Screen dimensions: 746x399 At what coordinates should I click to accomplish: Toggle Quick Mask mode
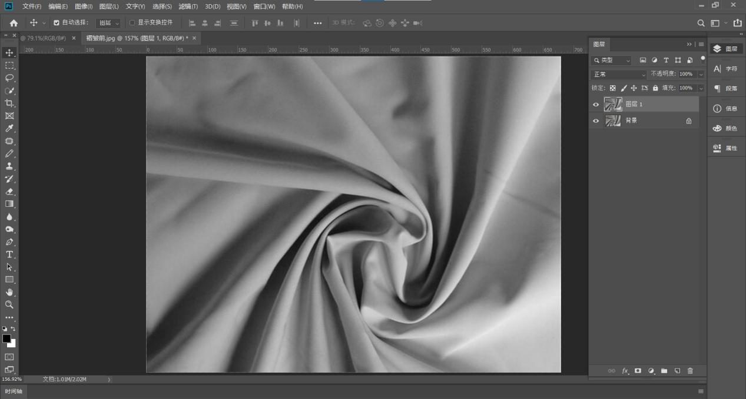(9, 357)
